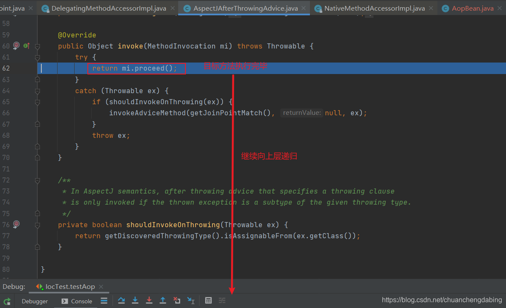Click the 'Debug:' tool window label
The image size is (506, 308).
[x=14, y=286]
